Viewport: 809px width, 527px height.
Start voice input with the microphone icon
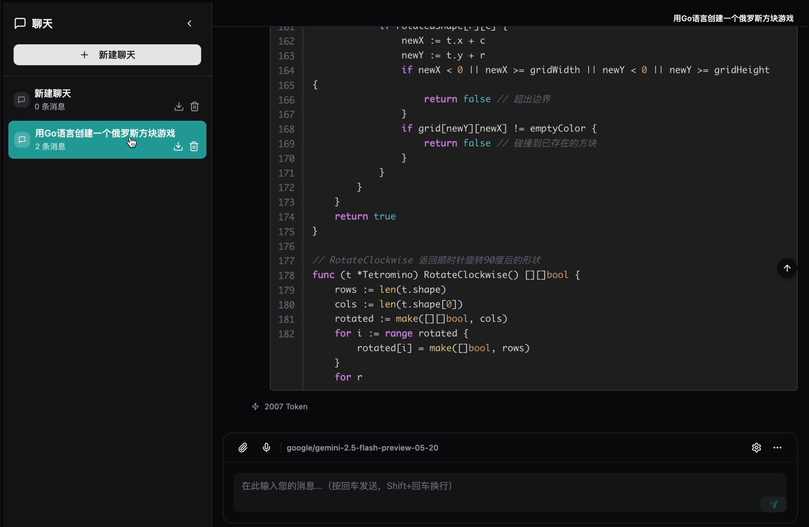[x=267, y=447]
